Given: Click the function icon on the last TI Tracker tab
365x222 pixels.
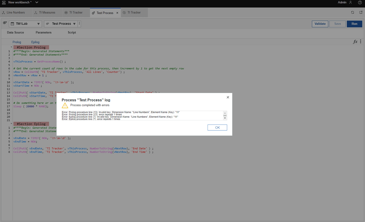Looking at the screenshot, I should [x=124, y=13].
